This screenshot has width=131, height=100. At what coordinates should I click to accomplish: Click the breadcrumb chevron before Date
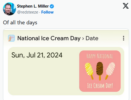tap(83, 38)
